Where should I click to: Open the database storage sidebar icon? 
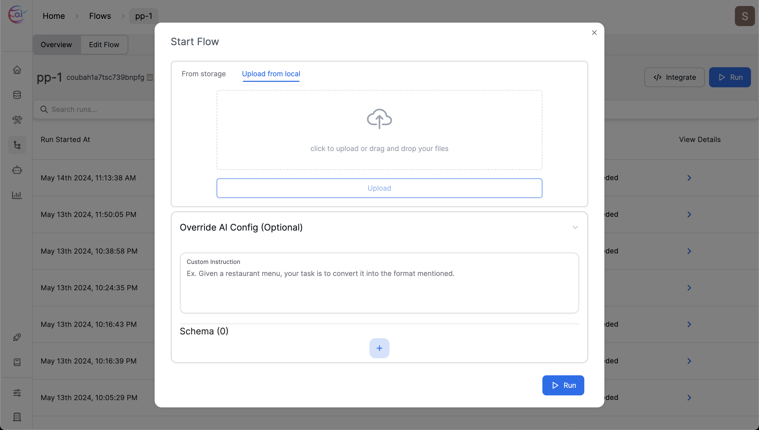(x=17, y=95)
